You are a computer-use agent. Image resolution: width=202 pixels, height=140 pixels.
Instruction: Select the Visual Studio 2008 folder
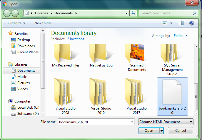66,96
